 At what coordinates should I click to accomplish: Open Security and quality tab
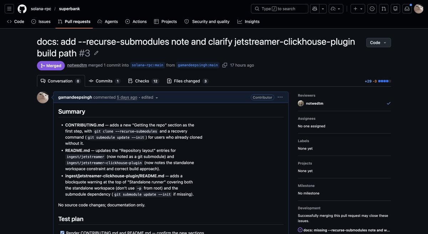[207, 21]
